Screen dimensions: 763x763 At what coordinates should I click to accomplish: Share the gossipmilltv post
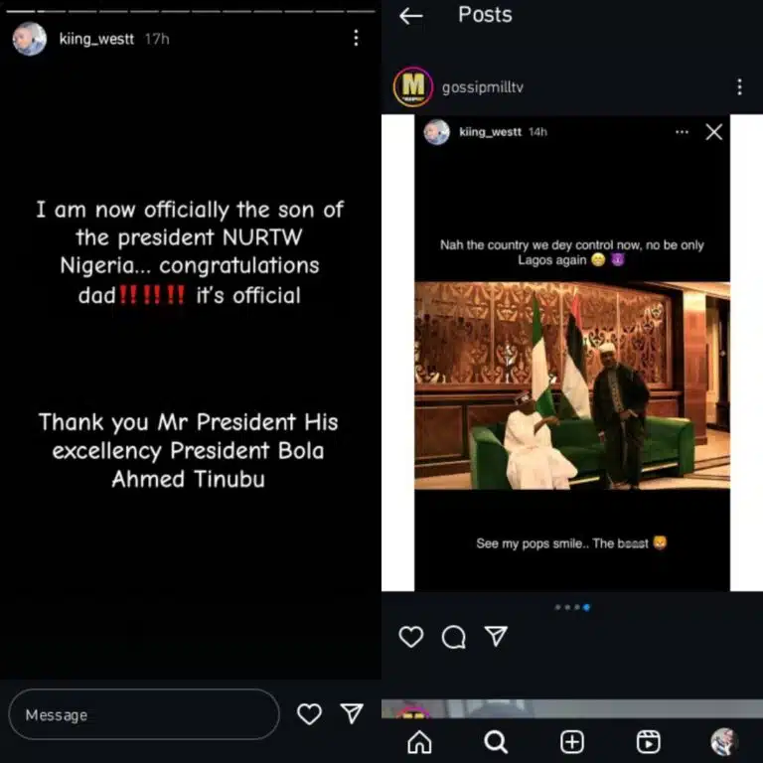[x=497, y=637]
